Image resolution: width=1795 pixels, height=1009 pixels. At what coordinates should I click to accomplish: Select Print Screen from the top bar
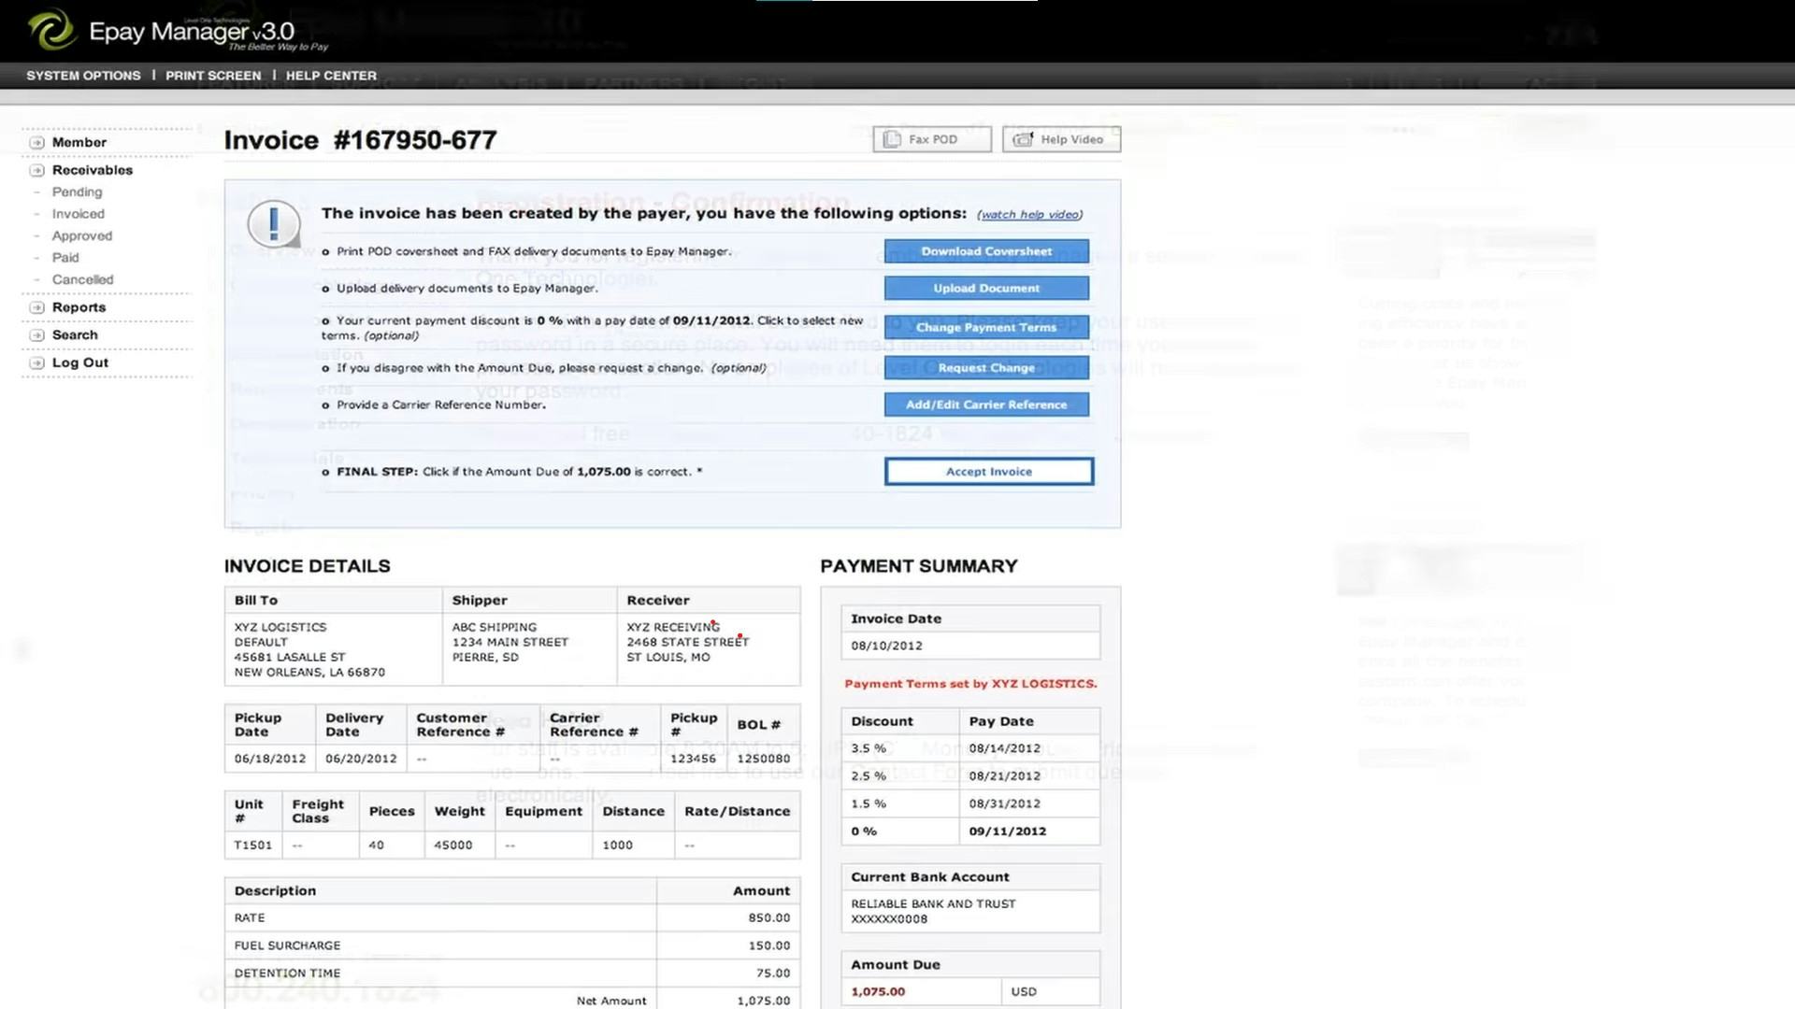click(213, 76)
